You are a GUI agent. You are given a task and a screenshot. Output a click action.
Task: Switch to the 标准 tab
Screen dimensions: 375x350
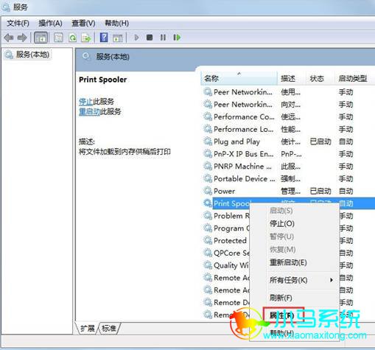[x=109, y=328]
